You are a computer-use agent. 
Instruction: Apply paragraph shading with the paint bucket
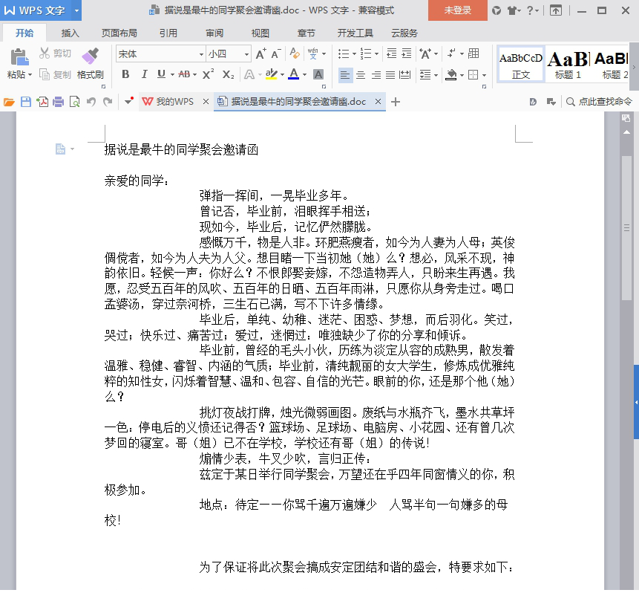pyautogui.click(x=450, y=75)
